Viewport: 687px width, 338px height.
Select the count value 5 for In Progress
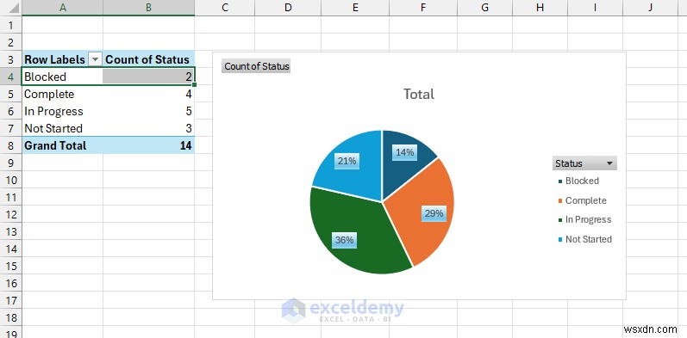pos(148,111)
